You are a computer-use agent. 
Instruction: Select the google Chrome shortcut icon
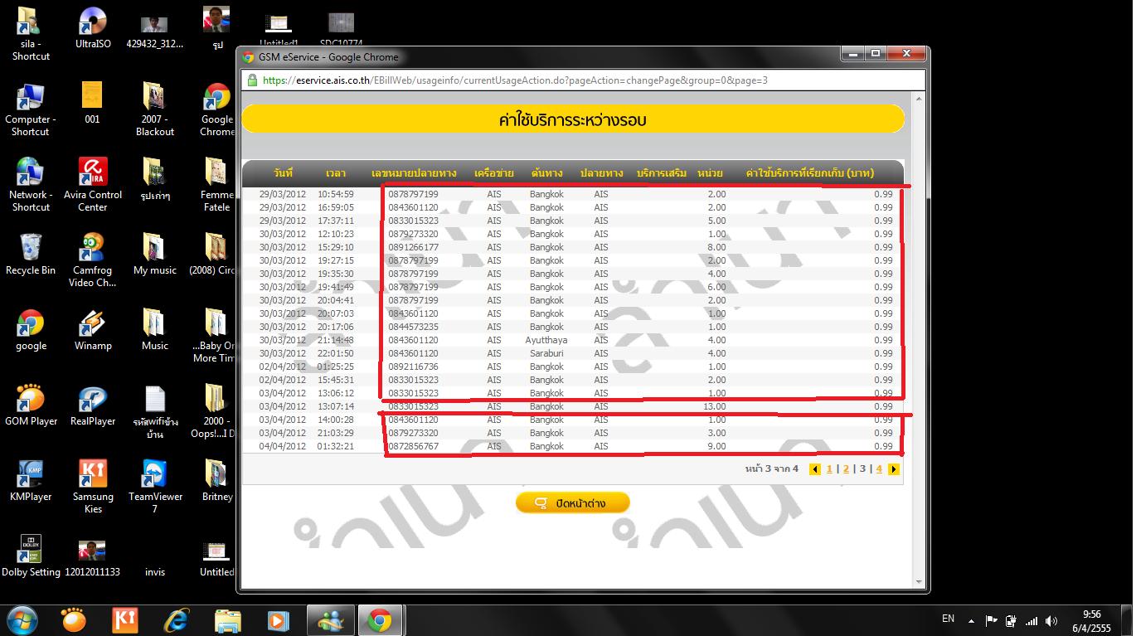click(31, 330)
